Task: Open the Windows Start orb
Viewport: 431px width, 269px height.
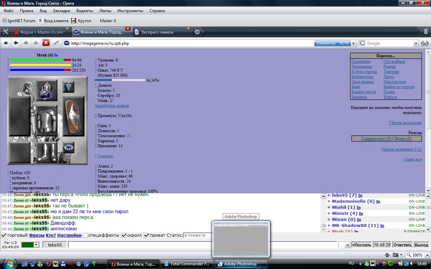Action: 10,264
